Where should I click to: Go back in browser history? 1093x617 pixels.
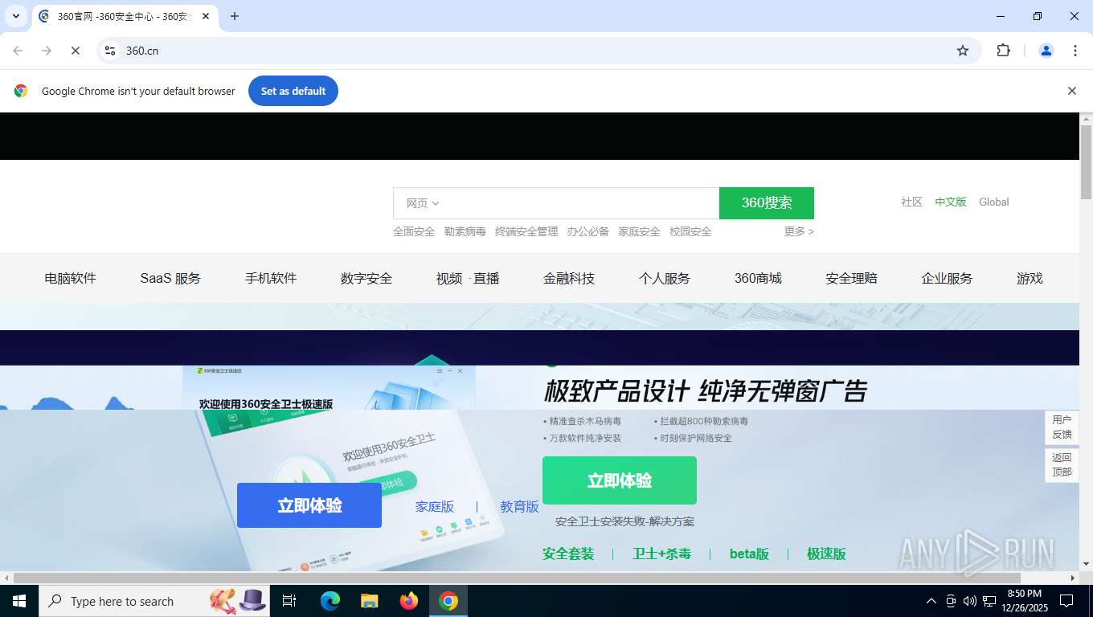coord(18,51)
